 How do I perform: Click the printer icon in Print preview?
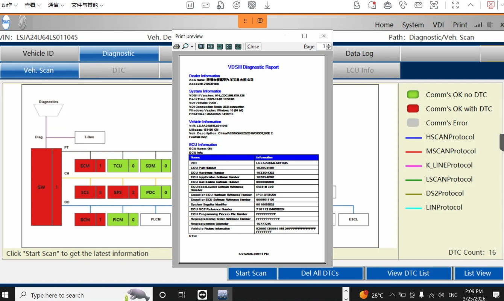tap(176, 47)
